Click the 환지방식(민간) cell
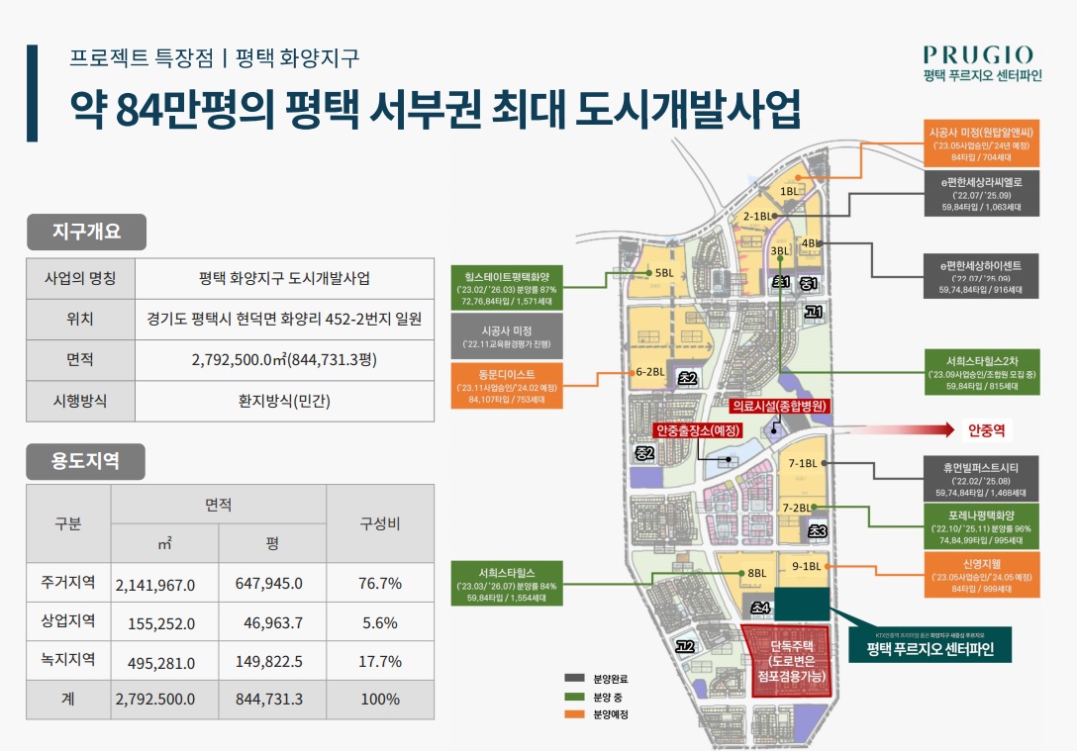 (284, 401)
